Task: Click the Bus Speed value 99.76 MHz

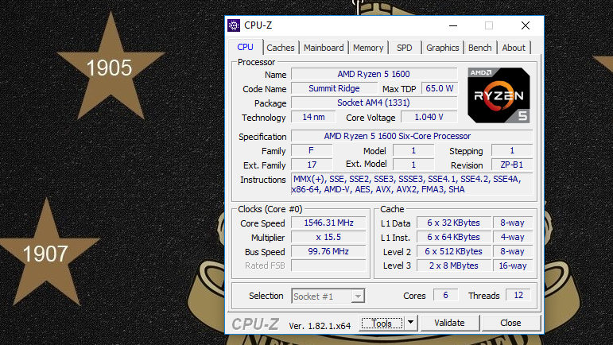Action: (329, 251)
